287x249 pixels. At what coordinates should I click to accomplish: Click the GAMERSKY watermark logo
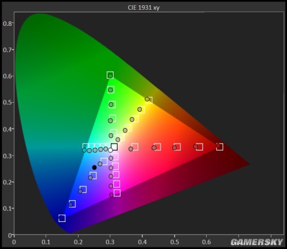click(257, 242)
